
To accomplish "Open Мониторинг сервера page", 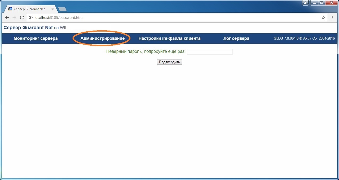I will point(35,38).
